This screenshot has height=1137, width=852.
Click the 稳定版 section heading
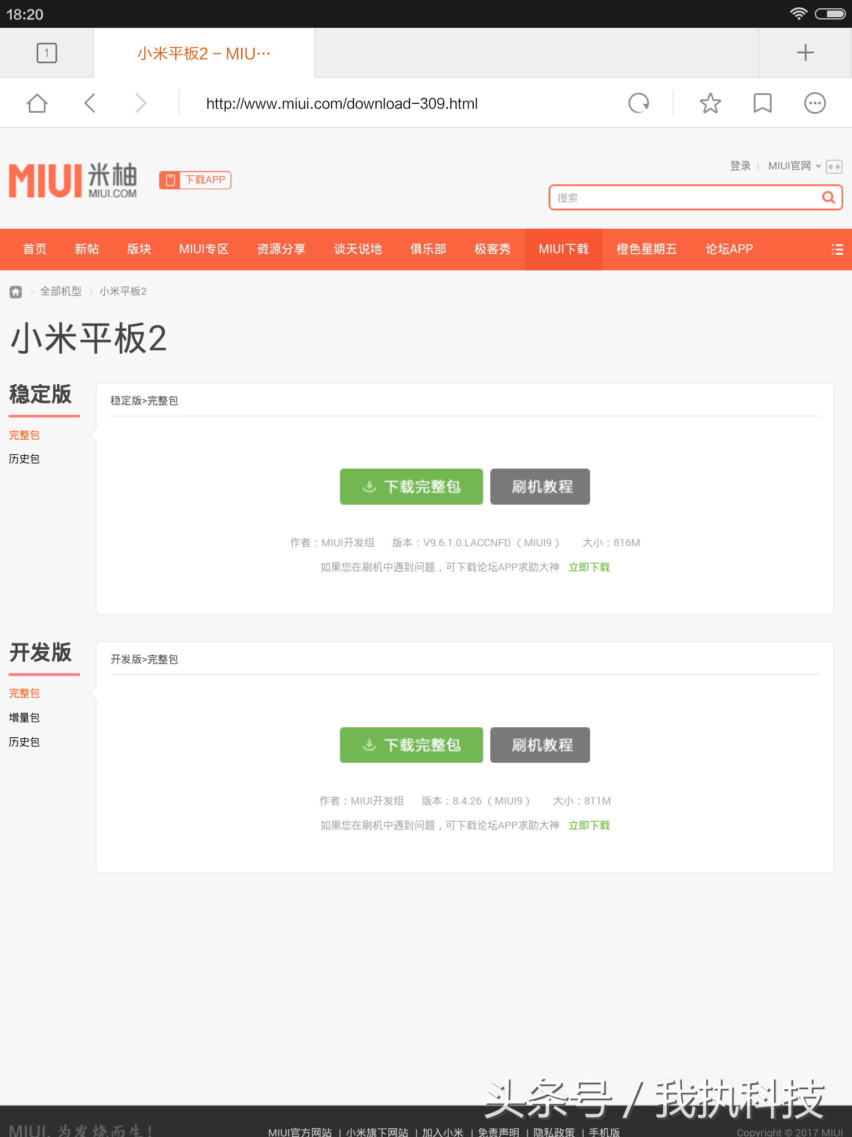(40, 394)
